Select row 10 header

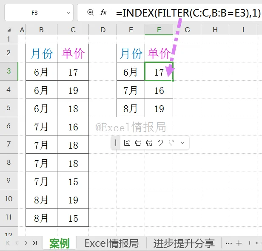[9, 199]
